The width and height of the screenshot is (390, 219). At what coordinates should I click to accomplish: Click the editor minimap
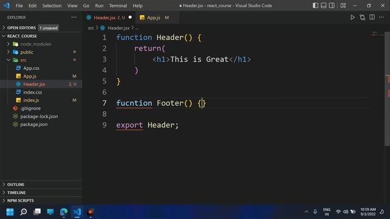(x=378, y=34)
